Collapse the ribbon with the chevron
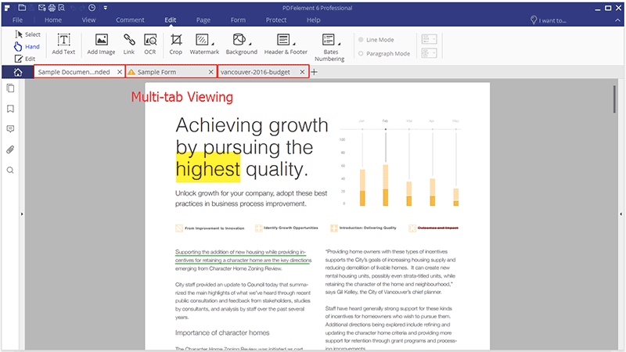 (618, 20)
